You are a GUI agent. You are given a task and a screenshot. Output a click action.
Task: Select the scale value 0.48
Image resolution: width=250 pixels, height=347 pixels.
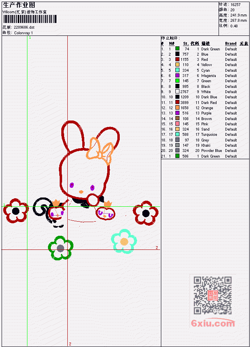[x=234, y=26]
